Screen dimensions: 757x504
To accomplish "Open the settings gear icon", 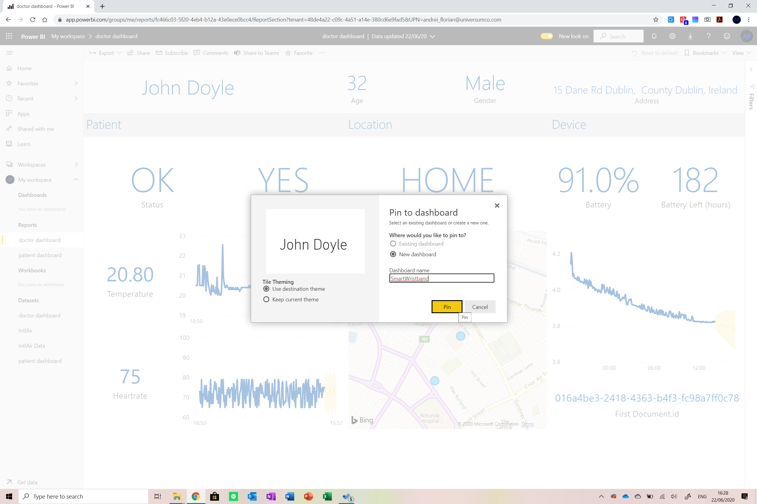I will 672,36.
